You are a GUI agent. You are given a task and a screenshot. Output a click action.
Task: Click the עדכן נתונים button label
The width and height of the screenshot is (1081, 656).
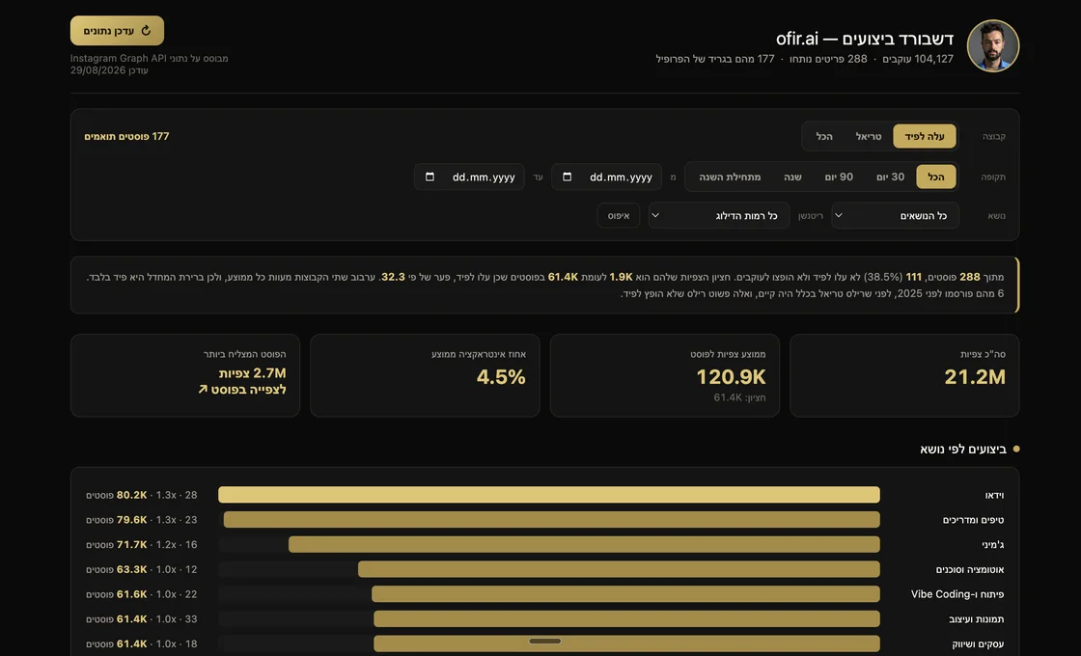pyautogui.click(x=109, y=31)
